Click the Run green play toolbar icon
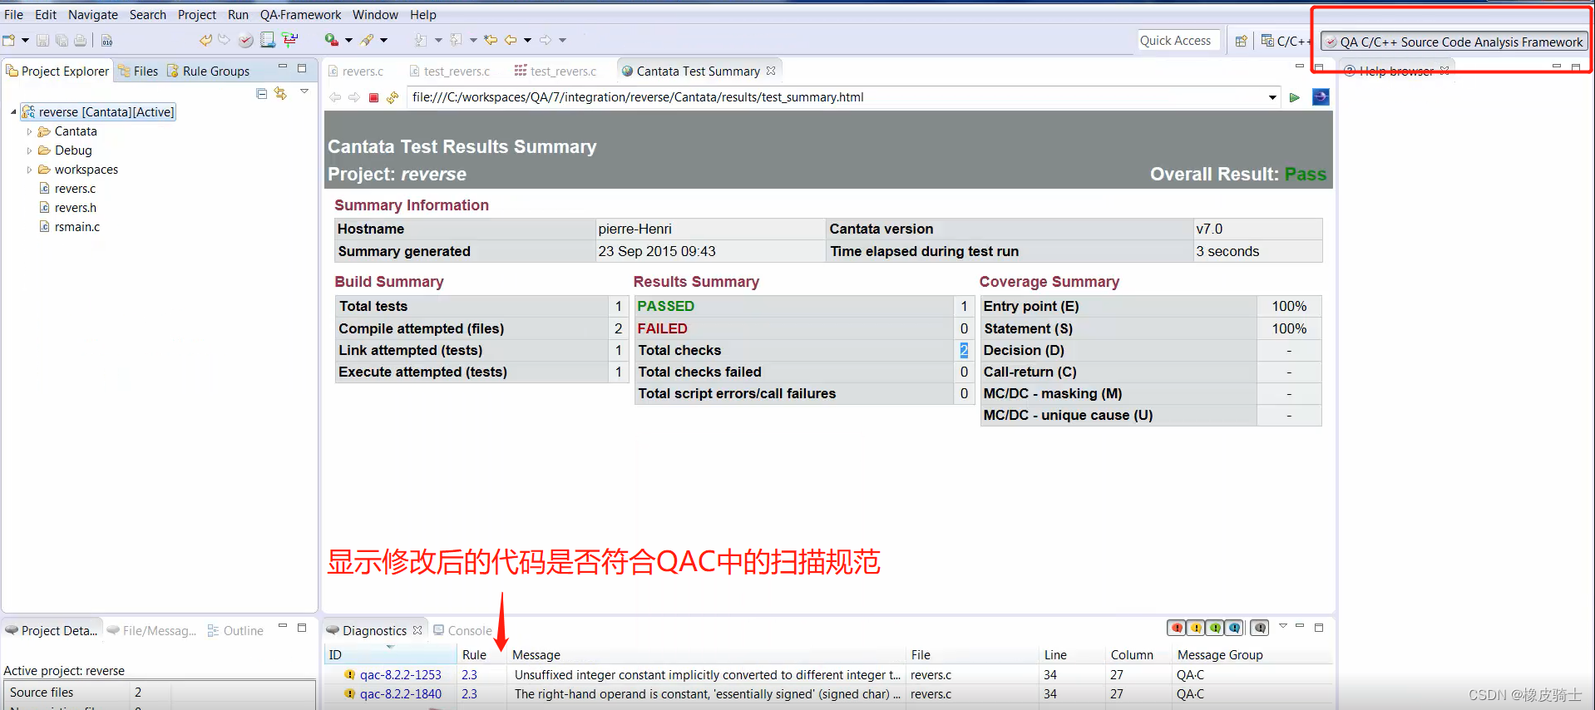This screenshot has height=710, width=1595. 332,40
